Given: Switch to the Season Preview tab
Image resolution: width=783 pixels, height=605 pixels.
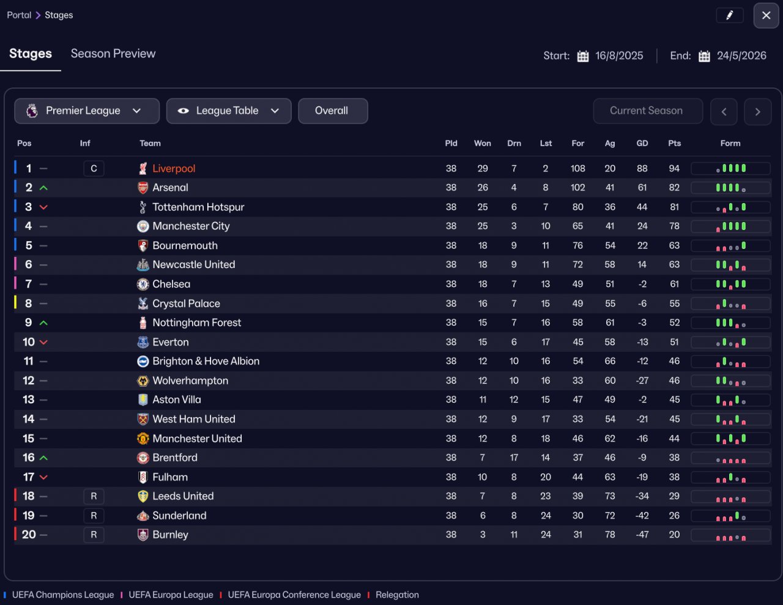Looking at the screenshot, I should point(113,54).
